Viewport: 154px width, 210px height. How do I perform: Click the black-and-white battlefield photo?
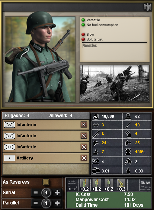(x=115, y=83)
